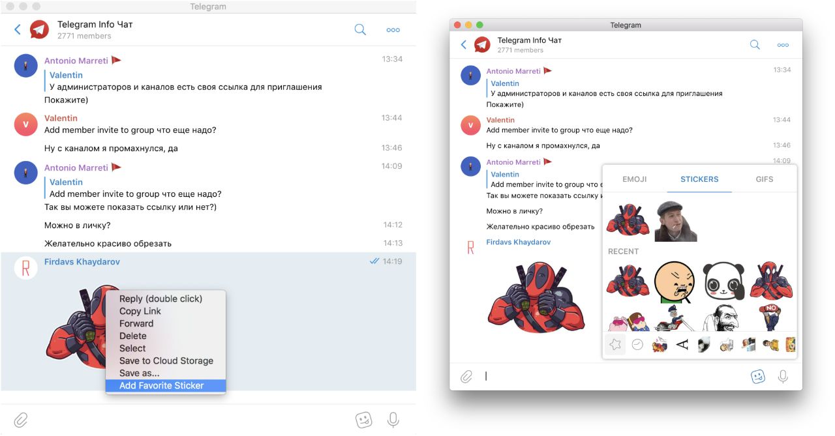Image resolution: width=835 pixels, height=436 pixels.
Task: Click message 'Можно в личку?' in right window
Action: pos(515,211)
